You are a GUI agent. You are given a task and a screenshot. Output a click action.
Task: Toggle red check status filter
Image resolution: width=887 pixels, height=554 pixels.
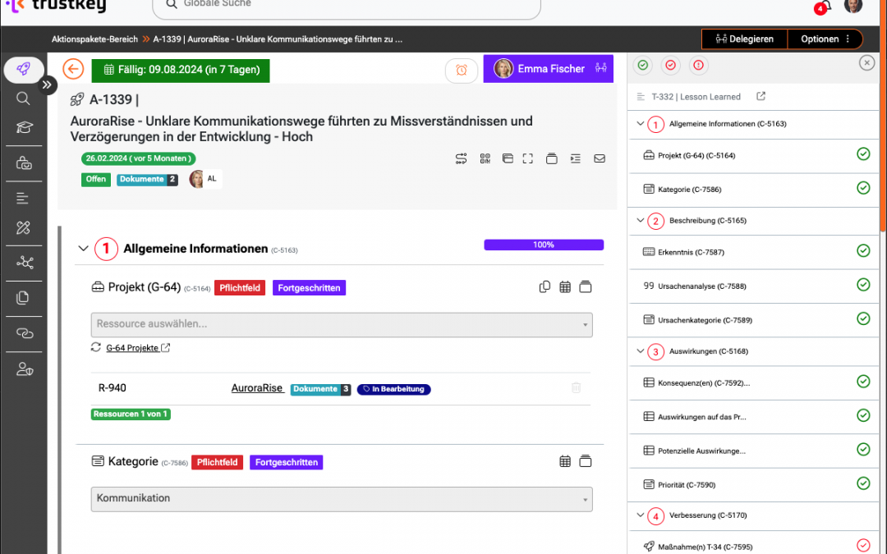(x=671, y=66)
